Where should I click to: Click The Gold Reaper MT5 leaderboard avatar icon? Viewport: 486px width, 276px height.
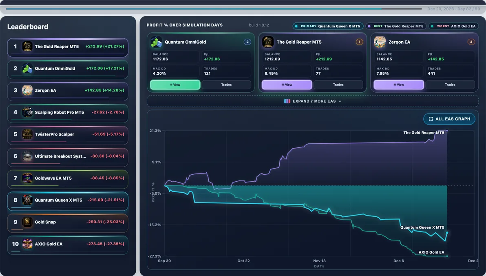point(27,47)
